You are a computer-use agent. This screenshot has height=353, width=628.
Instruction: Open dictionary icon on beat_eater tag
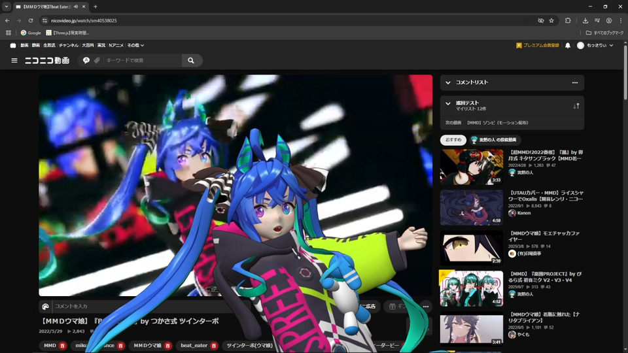pyautogui.click(x=213, y=346)
